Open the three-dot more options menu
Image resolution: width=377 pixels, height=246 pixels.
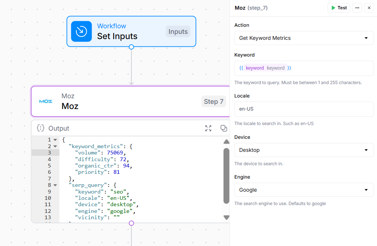[357, 8]
